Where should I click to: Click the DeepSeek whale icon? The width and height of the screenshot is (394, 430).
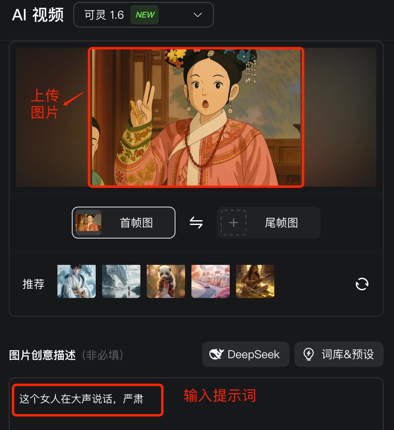point(217,354)
